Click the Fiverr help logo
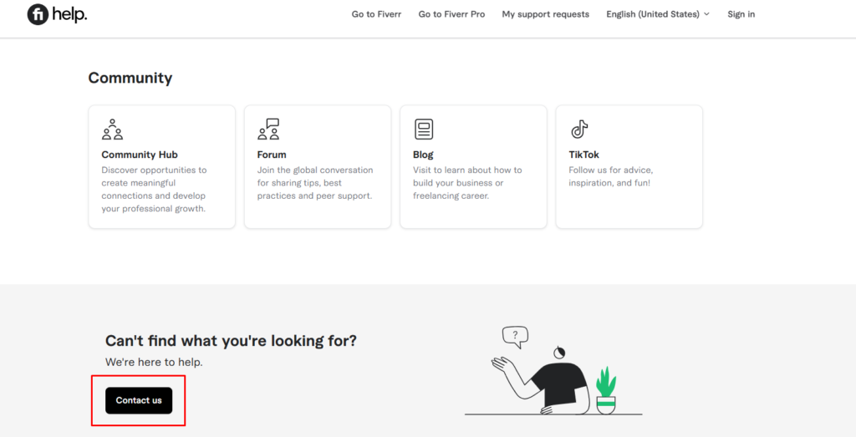Viewport: 856px width, 437px height. [x=57, y=15]
